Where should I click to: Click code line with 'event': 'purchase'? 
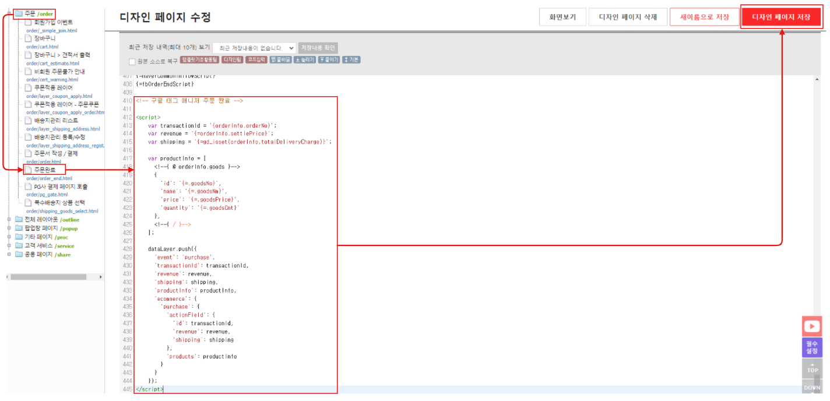185,257
